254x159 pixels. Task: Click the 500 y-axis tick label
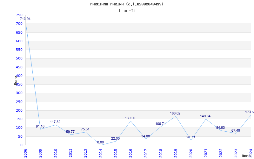[19, 59]
